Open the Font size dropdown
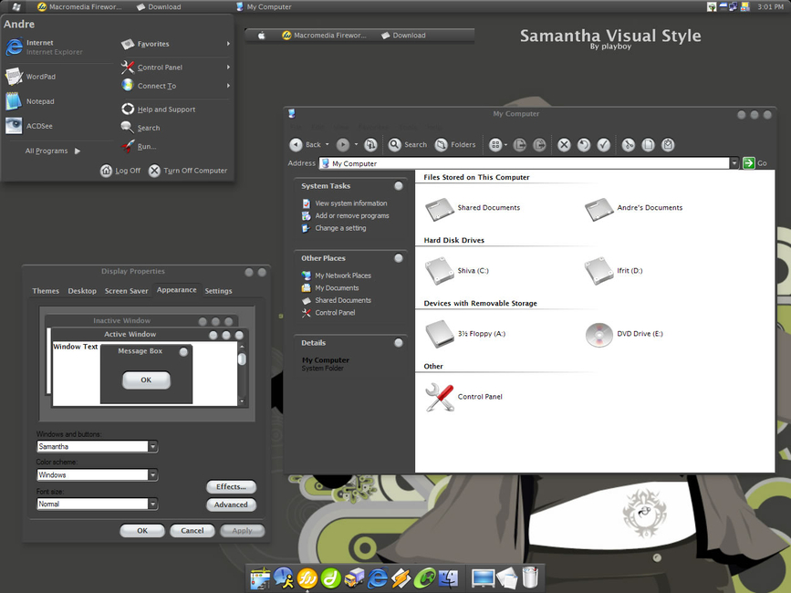Image resolution: width=791 pixels, height=593 pixels. tap(153, 504)
